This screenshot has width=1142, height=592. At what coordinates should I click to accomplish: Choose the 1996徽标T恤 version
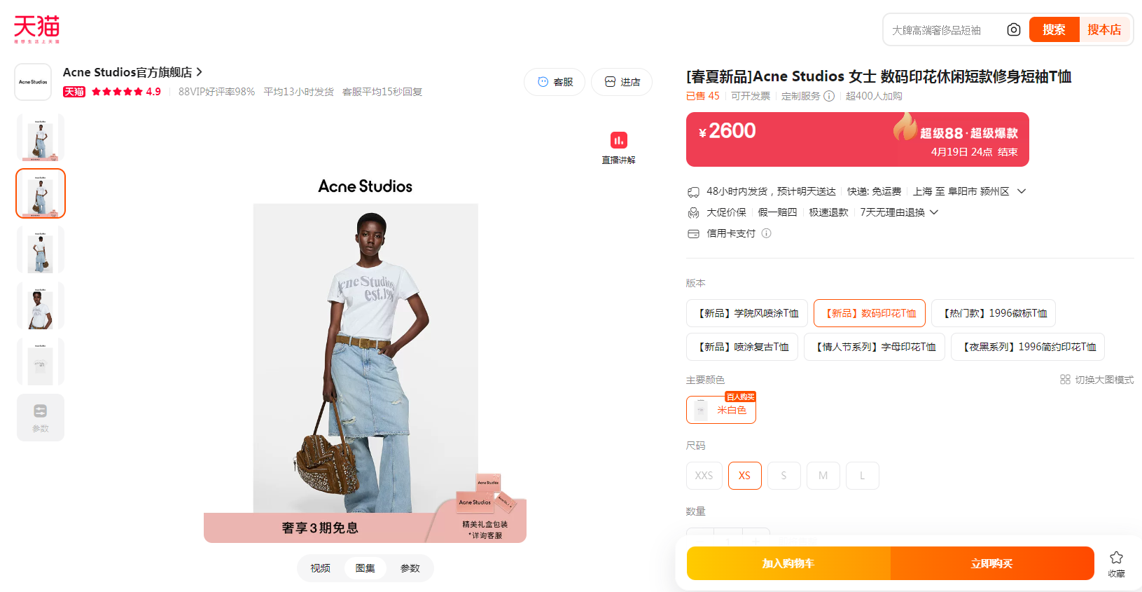(993, 313)
